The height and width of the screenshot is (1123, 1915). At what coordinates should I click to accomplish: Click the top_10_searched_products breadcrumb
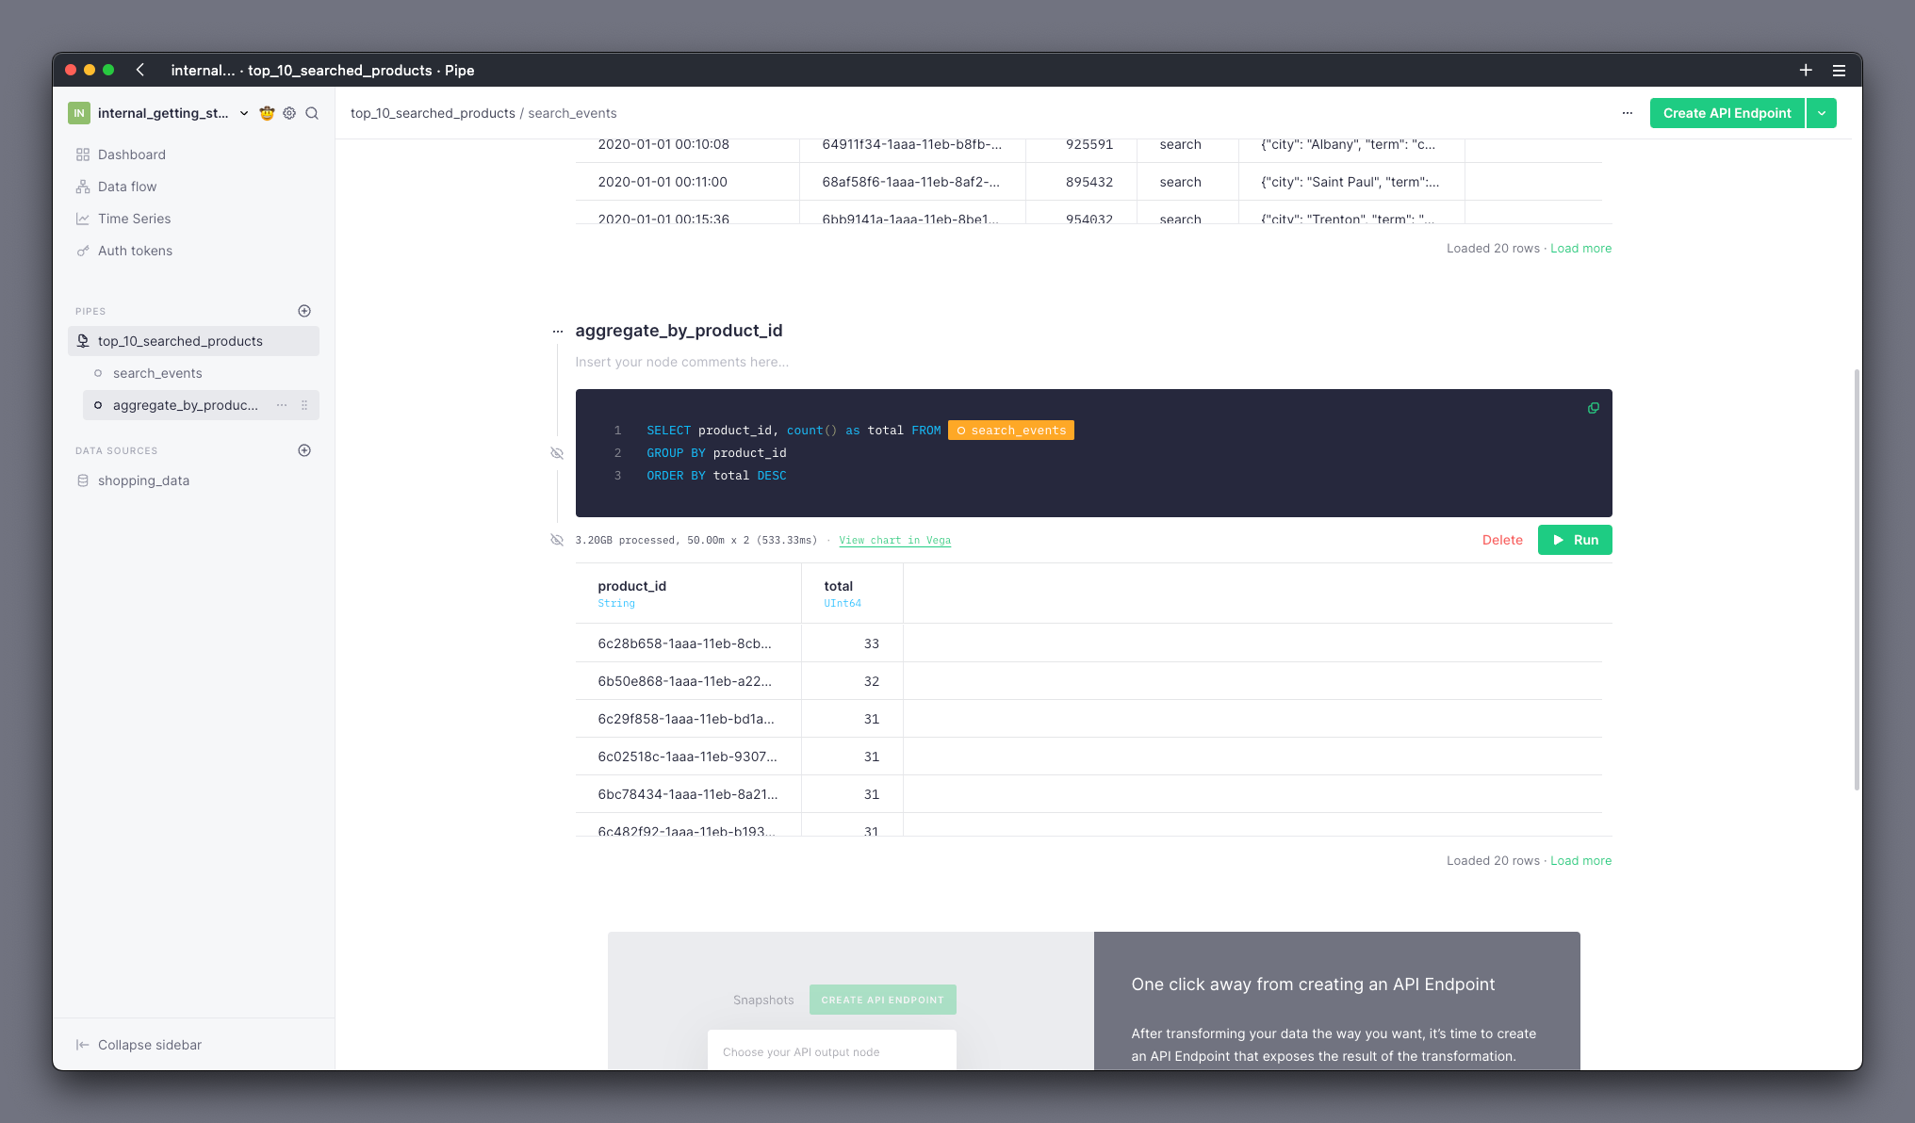pyautogui.click(x=433, y=113)
